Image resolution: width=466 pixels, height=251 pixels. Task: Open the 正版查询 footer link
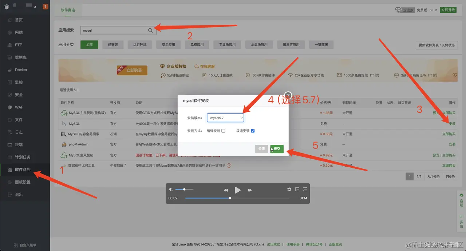coord(336,244)
